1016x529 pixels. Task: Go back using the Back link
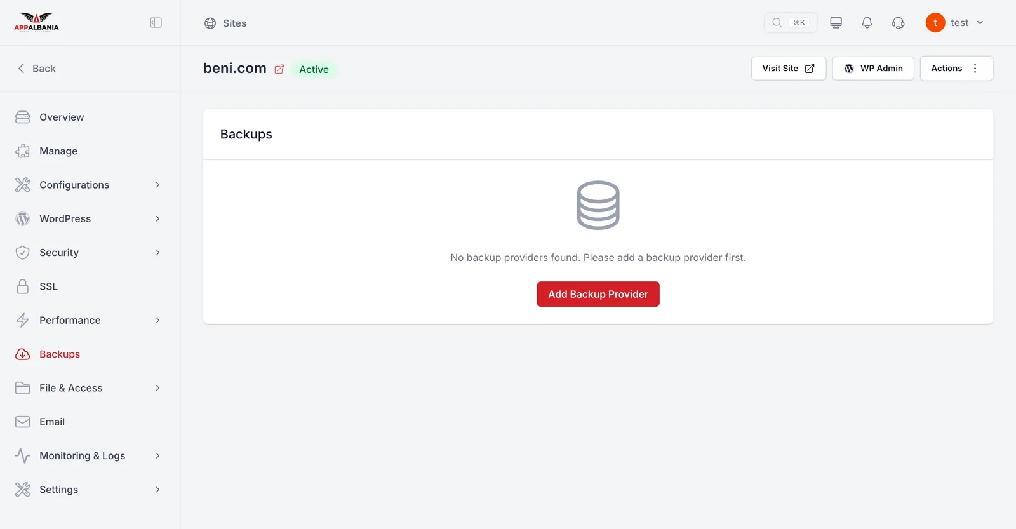coord(37,69)
